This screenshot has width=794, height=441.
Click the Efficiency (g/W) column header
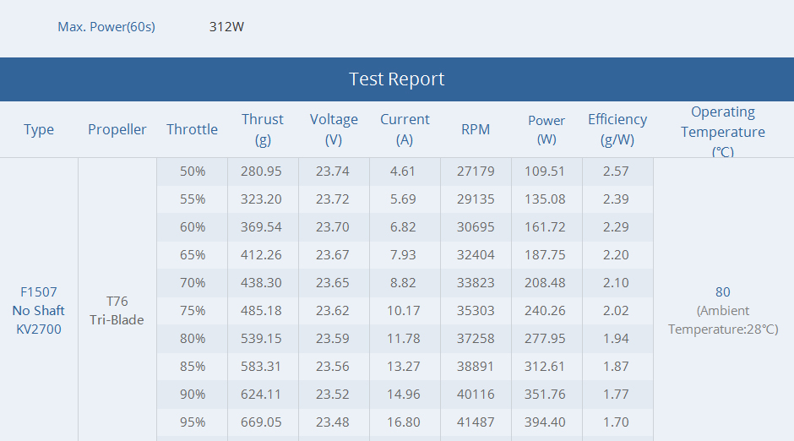pyautogui.click(x=617, y=129)
